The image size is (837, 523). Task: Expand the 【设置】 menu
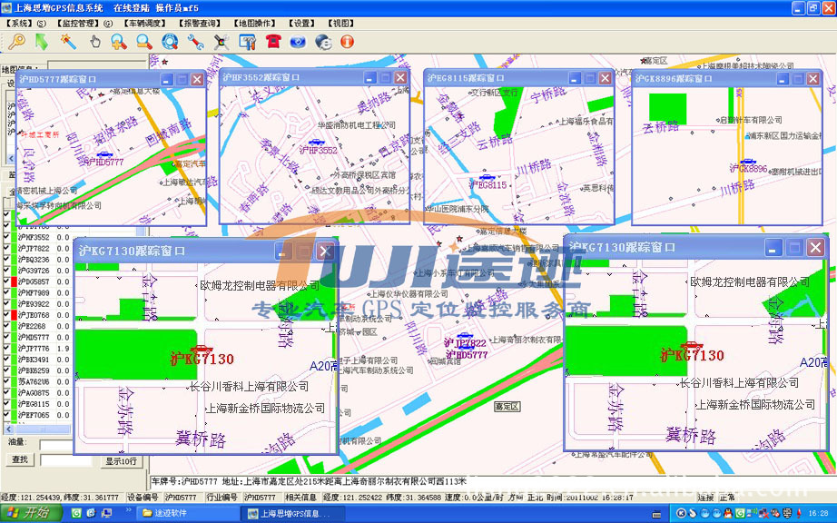pyautogui.click(x=304, y=23)
